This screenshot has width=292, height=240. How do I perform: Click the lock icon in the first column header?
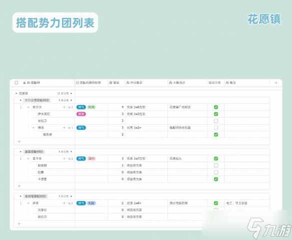[24, 83]
